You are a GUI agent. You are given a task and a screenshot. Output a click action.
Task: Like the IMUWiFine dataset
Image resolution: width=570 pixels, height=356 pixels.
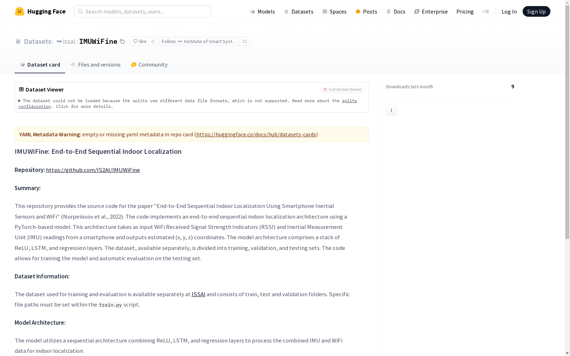point(140,41)
